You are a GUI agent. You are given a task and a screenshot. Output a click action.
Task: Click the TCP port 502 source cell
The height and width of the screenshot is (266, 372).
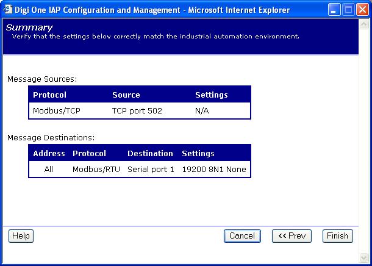(x=137, y=111)
